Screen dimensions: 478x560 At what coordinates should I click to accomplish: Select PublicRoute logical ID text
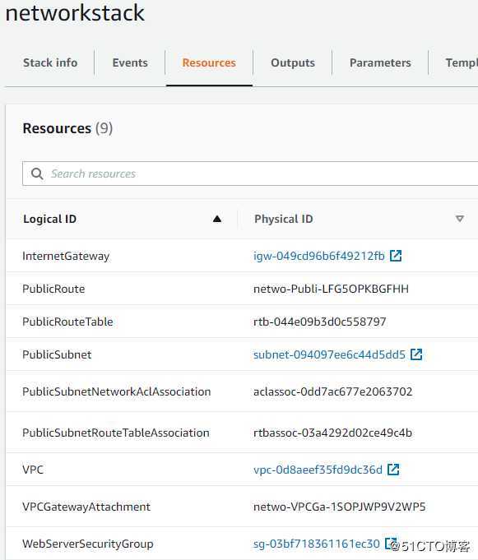53,289
